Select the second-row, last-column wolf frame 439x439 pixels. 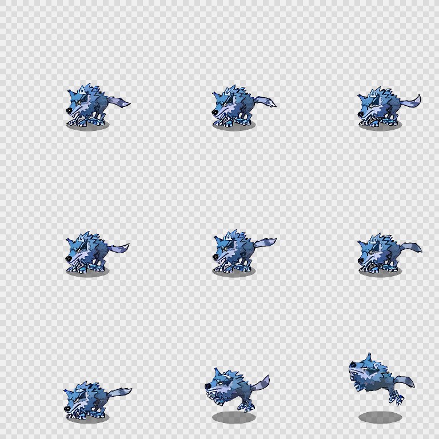click(390, 254)
